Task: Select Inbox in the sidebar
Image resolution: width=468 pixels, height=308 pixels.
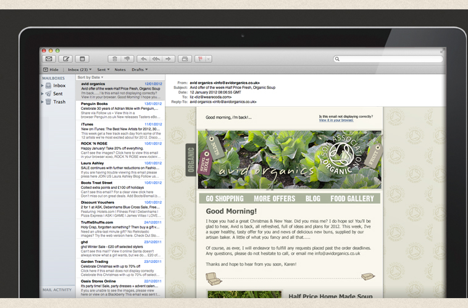Action: coord(59,86)
